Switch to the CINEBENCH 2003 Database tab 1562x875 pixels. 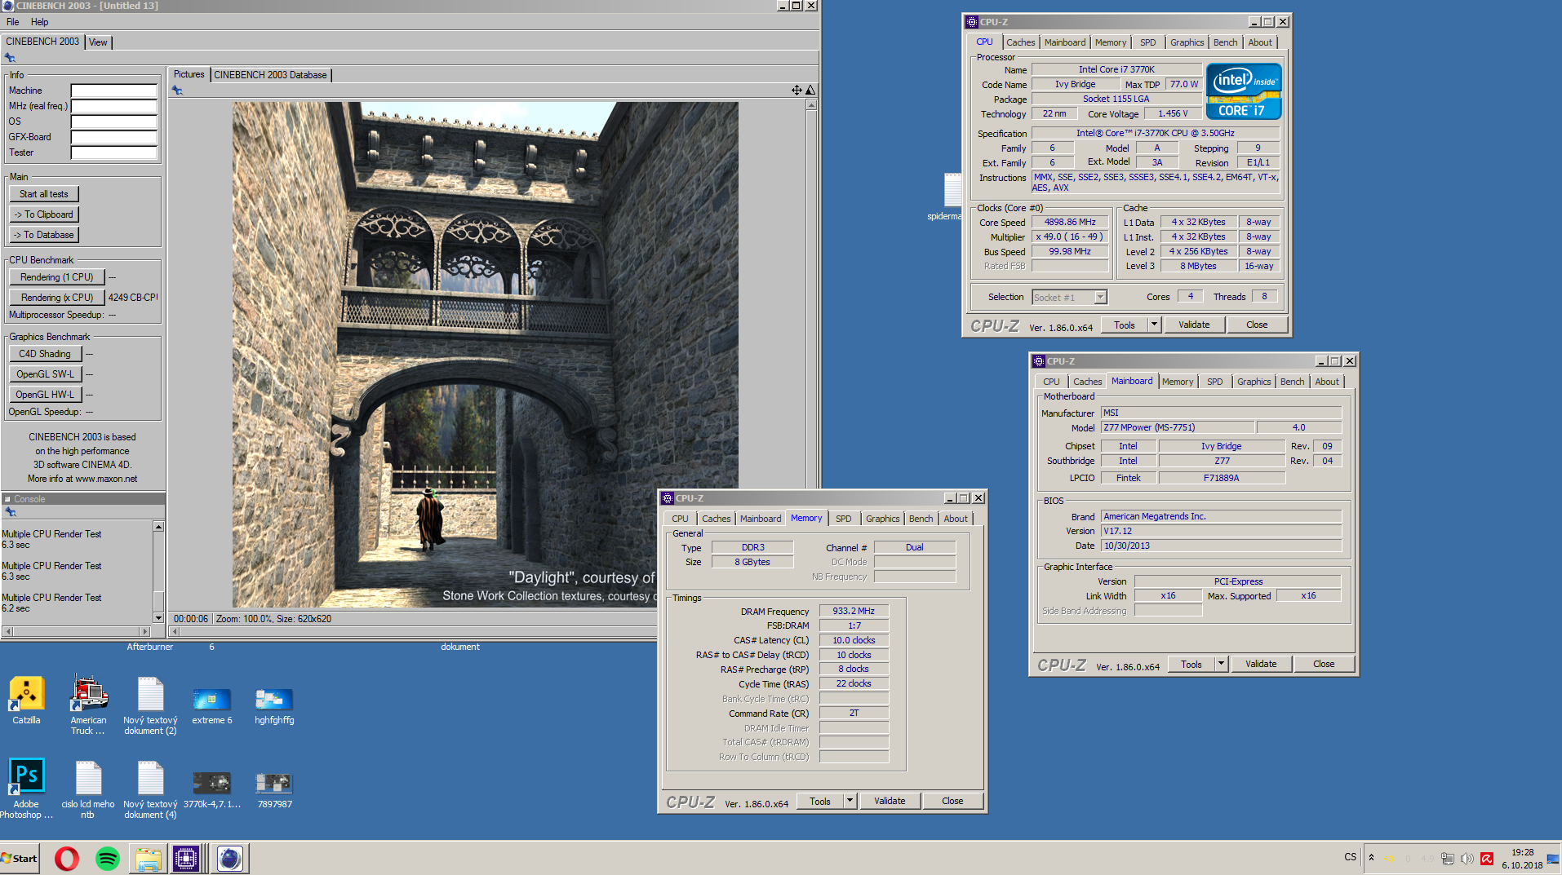(x=270, y=75)
